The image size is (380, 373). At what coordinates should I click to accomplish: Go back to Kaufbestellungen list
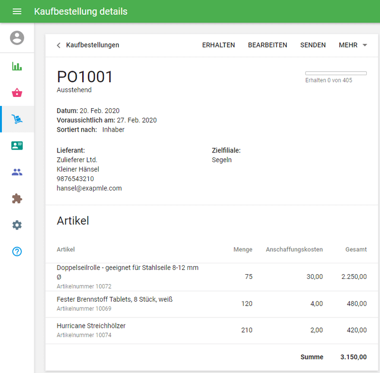(93, 45)
